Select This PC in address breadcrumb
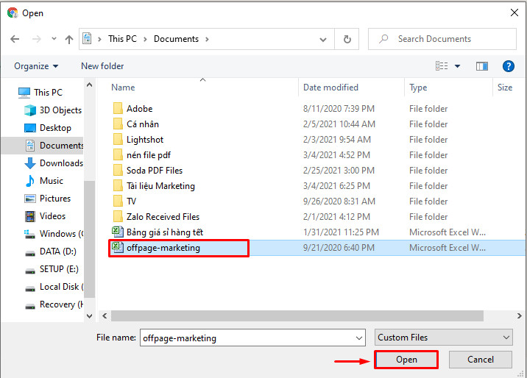The height and width of the screenshot is (378, 527). click(x=122, y=39)
